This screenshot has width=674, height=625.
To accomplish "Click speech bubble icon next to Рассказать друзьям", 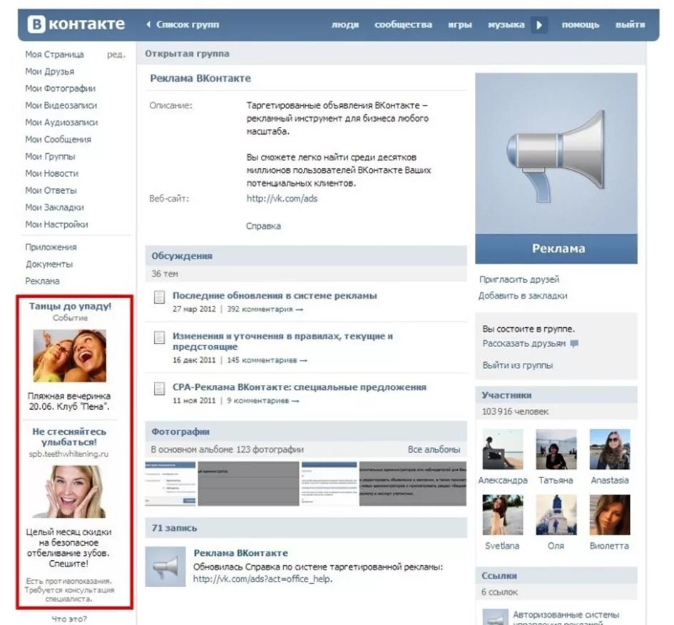I will [574, 344].
